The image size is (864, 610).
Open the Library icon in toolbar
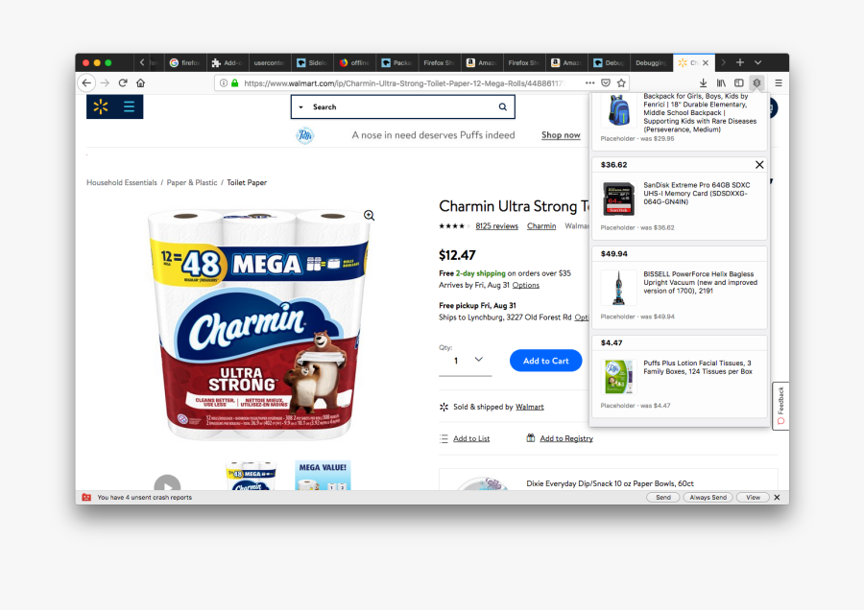(x=721, y=83)
